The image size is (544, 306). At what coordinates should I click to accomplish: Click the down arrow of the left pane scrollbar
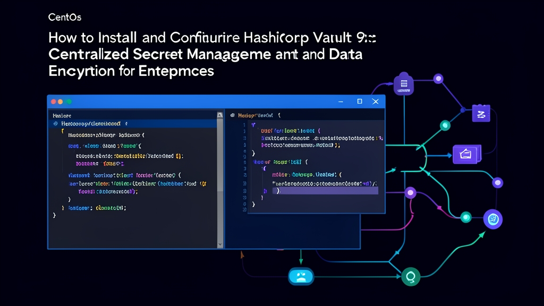220,244
